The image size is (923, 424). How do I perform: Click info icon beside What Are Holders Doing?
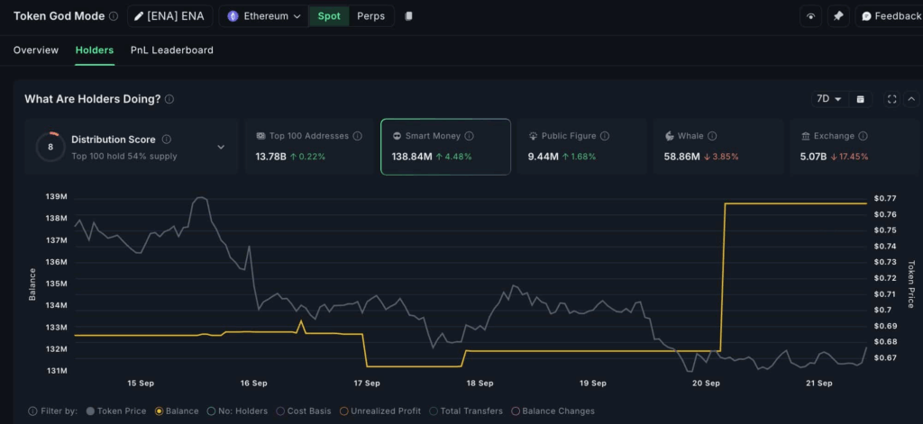pyautogui.click(x=169, y=99)
